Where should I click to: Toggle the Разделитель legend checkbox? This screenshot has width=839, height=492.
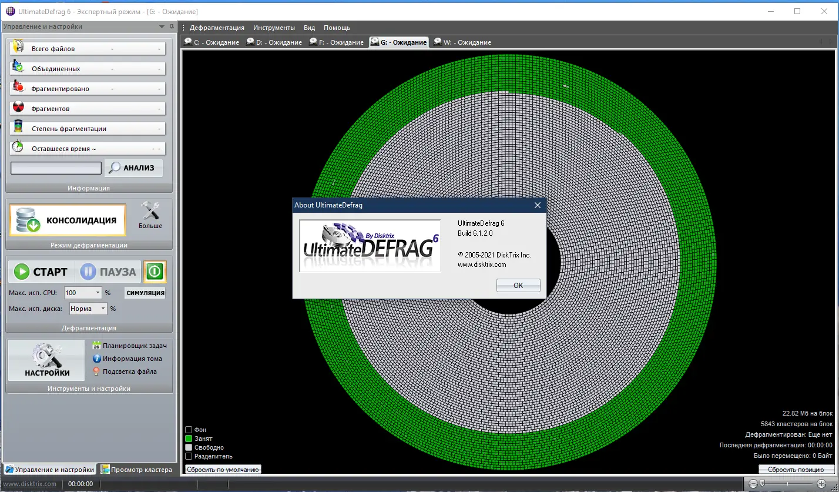tap(189, 456)
